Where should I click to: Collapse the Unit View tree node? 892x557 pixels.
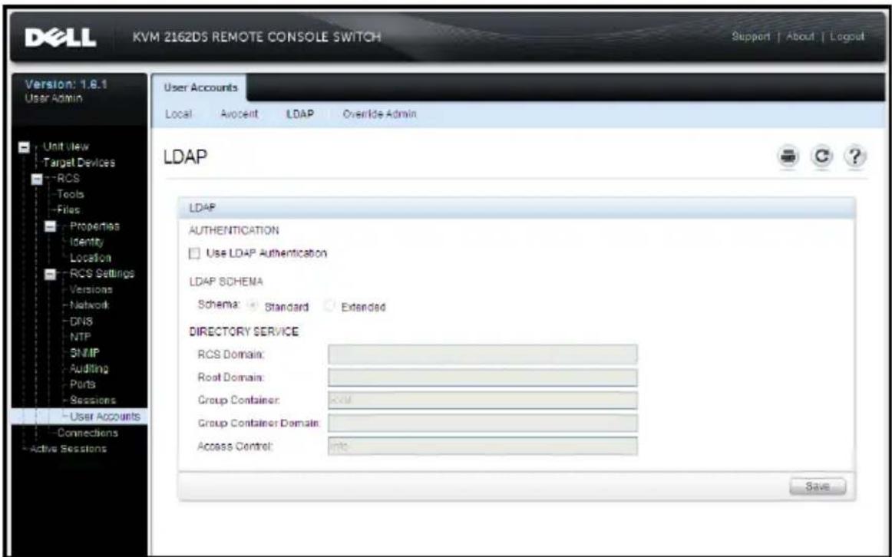coord(25,147)
